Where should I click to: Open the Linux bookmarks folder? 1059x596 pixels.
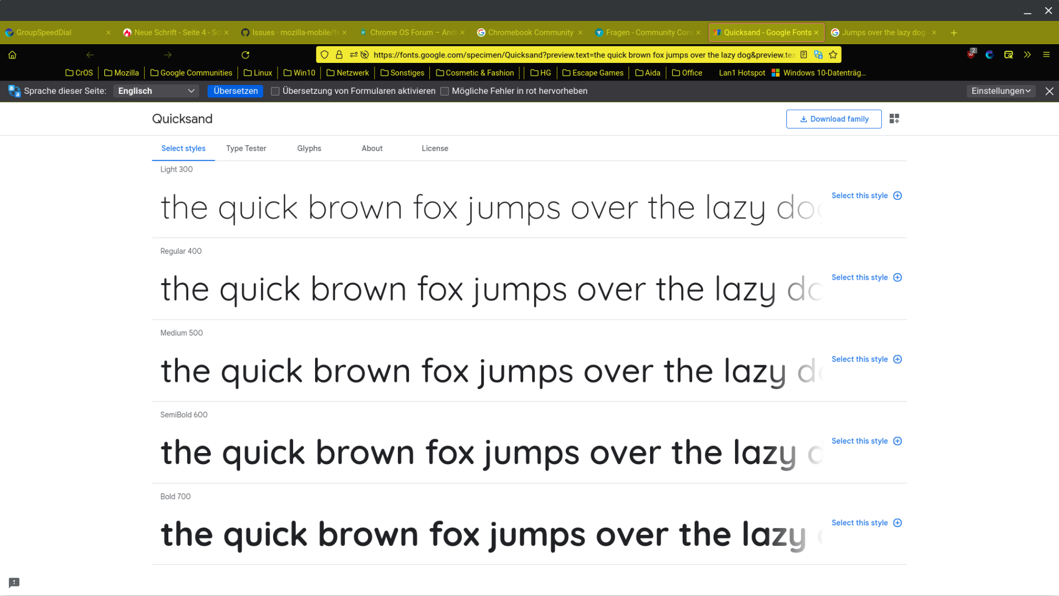point(258,73)
